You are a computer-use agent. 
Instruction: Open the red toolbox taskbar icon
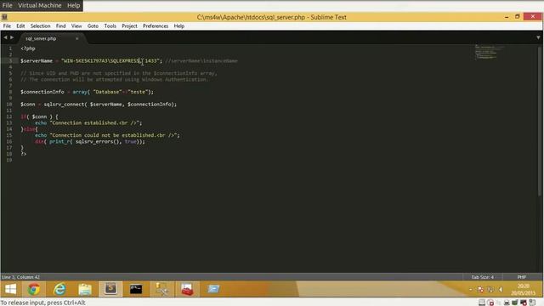coord(187,289)
